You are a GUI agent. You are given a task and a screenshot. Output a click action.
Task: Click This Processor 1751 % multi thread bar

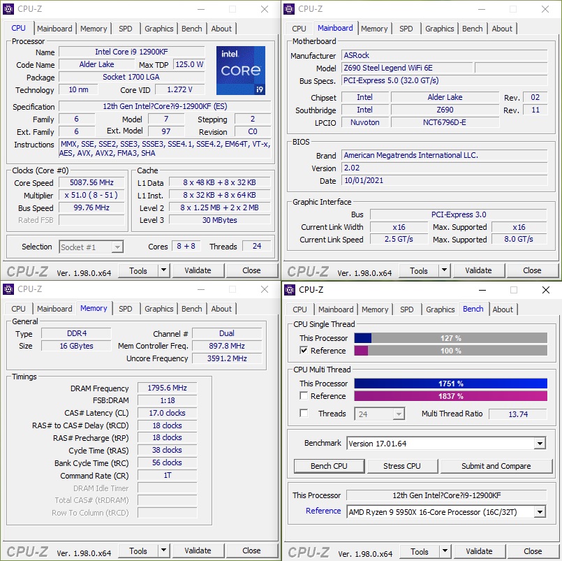click(x=450, y=384)
